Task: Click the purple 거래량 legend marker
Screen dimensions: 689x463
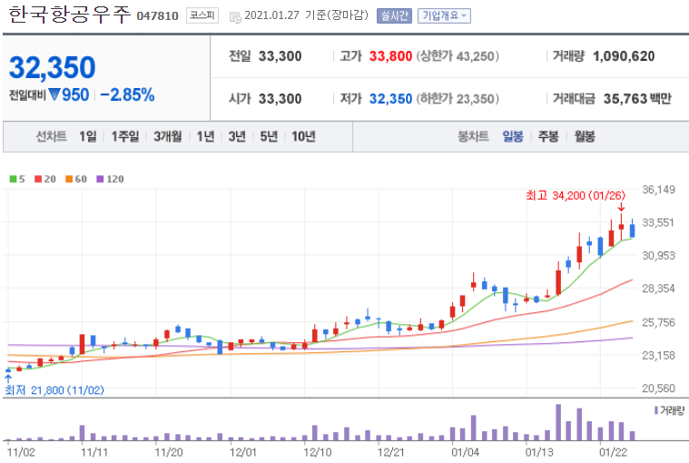Action: (656, 410)
